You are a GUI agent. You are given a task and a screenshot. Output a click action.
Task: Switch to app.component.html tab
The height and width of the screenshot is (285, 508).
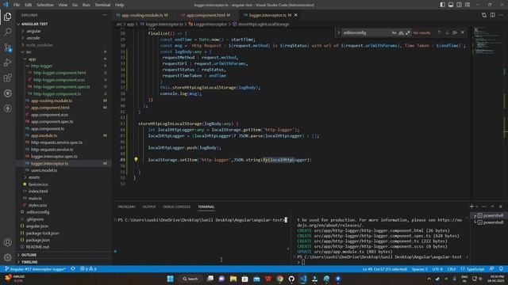pos(207,15)
